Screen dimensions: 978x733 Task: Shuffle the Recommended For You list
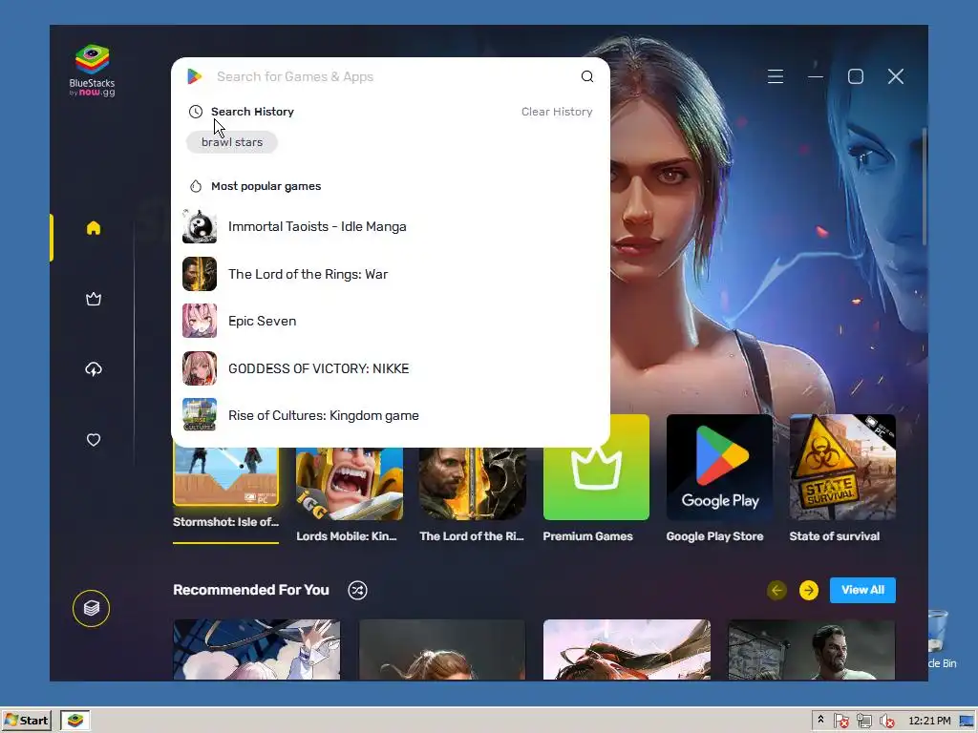coord(357,590)
